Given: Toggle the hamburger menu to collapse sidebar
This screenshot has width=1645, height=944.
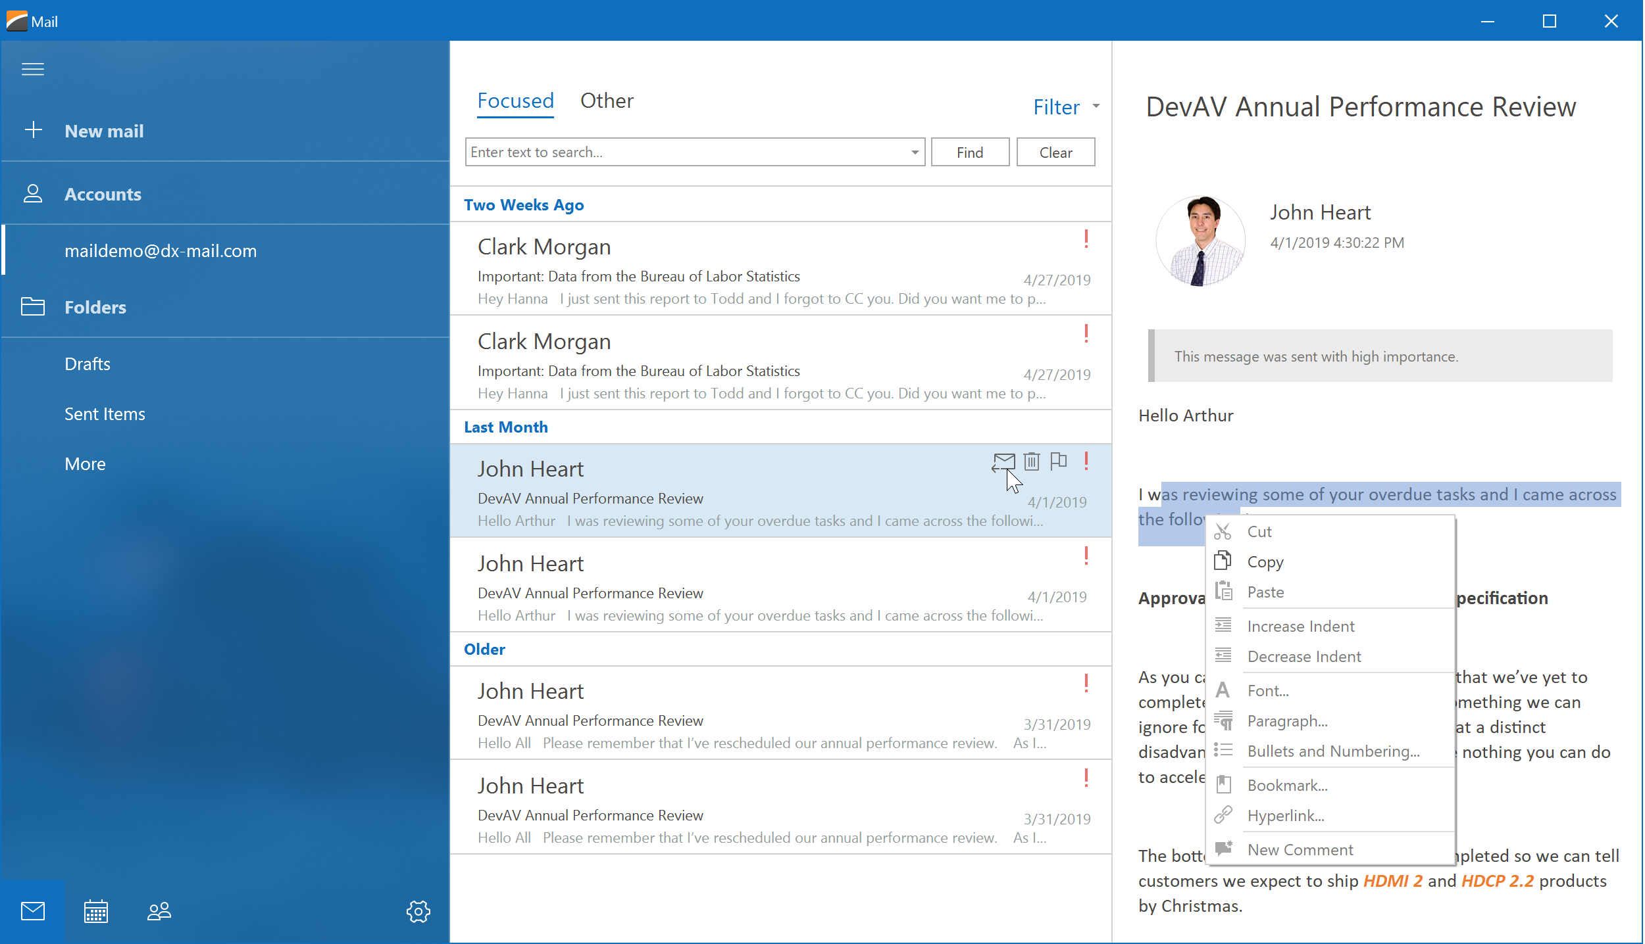Looking at the screenshot, I should pyautogui.click(x=32, y=69).
